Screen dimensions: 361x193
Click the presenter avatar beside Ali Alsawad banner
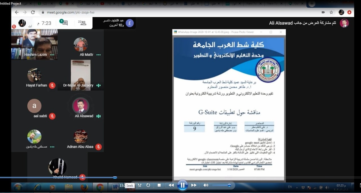[344, 23]
